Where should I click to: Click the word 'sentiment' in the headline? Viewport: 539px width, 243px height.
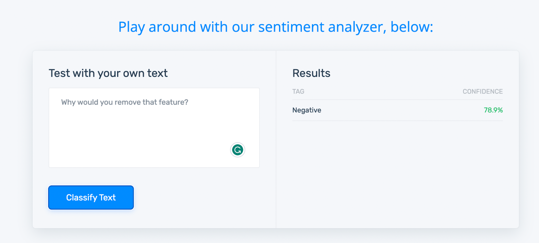point(291,27)
